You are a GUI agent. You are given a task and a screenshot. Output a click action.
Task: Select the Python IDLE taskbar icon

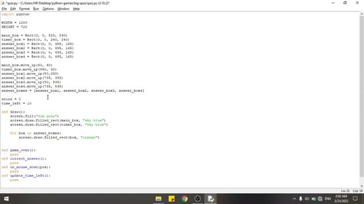(210, 199)
